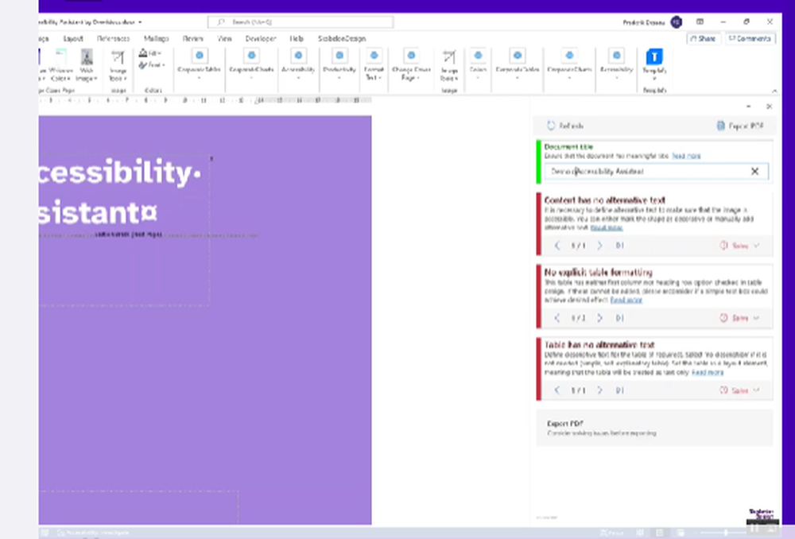
Task: Go to previous issue under Content has no alternative text
Action: (x=557, y=246)
